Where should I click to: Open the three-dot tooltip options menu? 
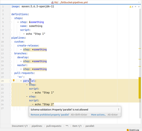[x=119, y=109]
